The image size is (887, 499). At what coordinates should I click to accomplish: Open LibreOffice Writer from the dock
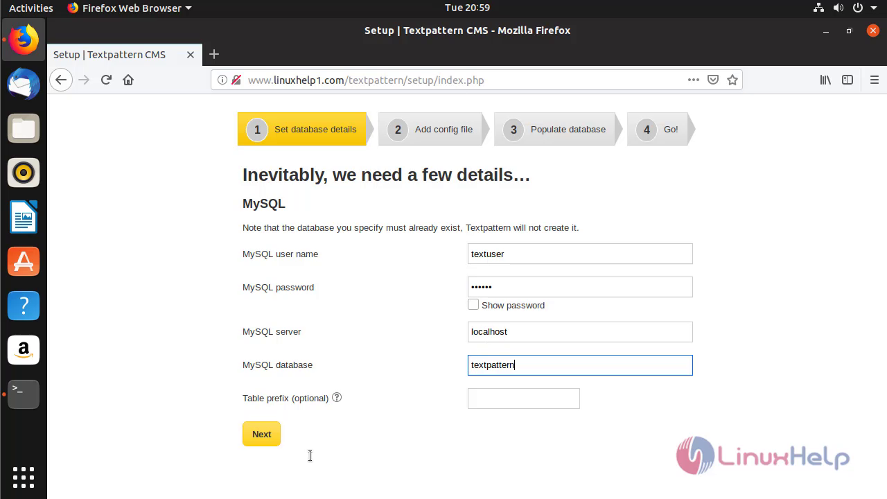pos(24,217)
